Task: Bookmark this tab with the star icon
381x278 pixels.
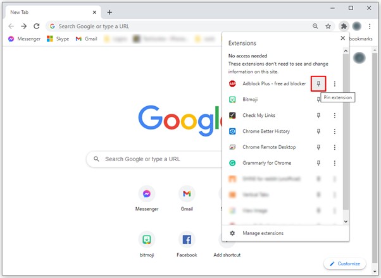Action: pyautogui.click(x=328, y=26)
